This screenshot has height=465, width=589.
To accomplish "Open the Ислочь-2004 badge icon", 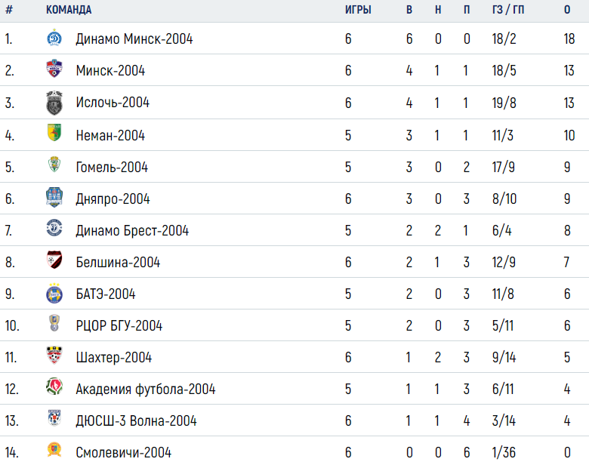I will coord(54,103).
